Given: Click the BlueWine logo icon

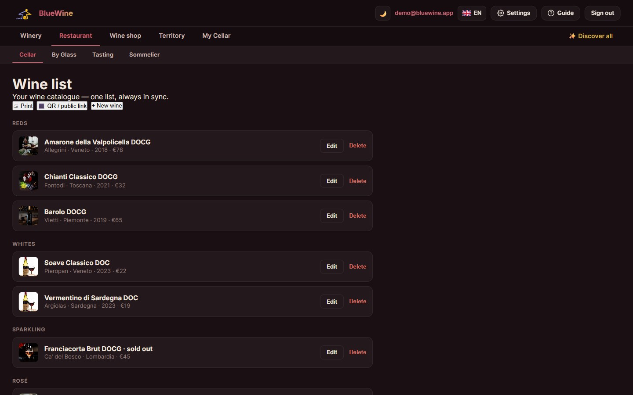Looking at the screenshot, I should point(24,14).
